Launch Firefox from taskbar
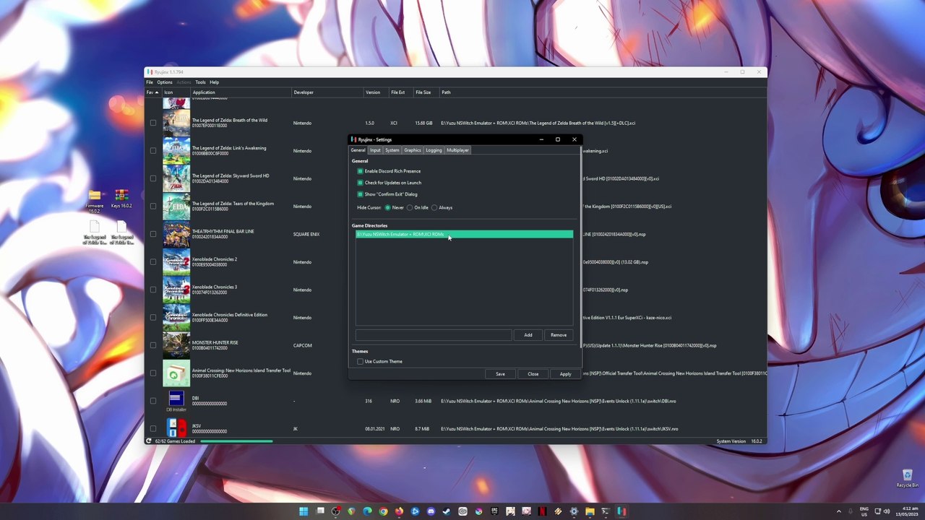The image size is (925, 520). [399, 511]
